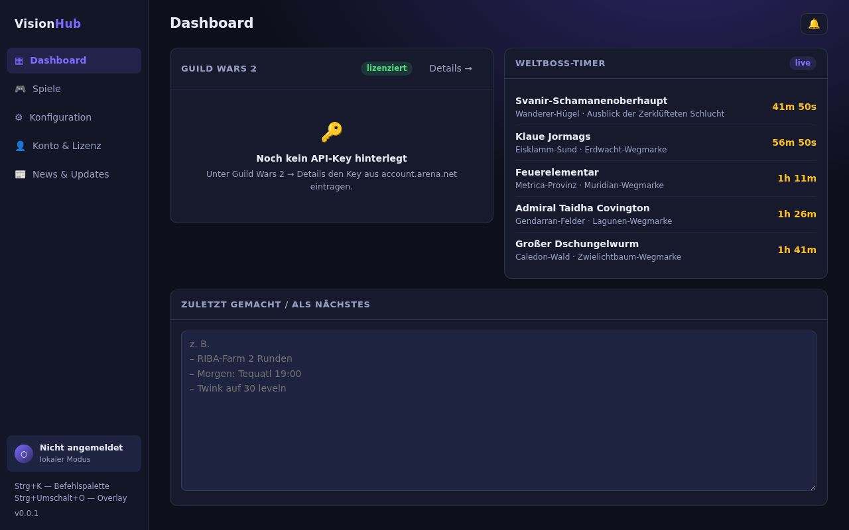Screen dimensions: 849x530
Task: Click 'Gendarran-Felder · Lagunen-Wegmarke' location text
Action: 594,221
